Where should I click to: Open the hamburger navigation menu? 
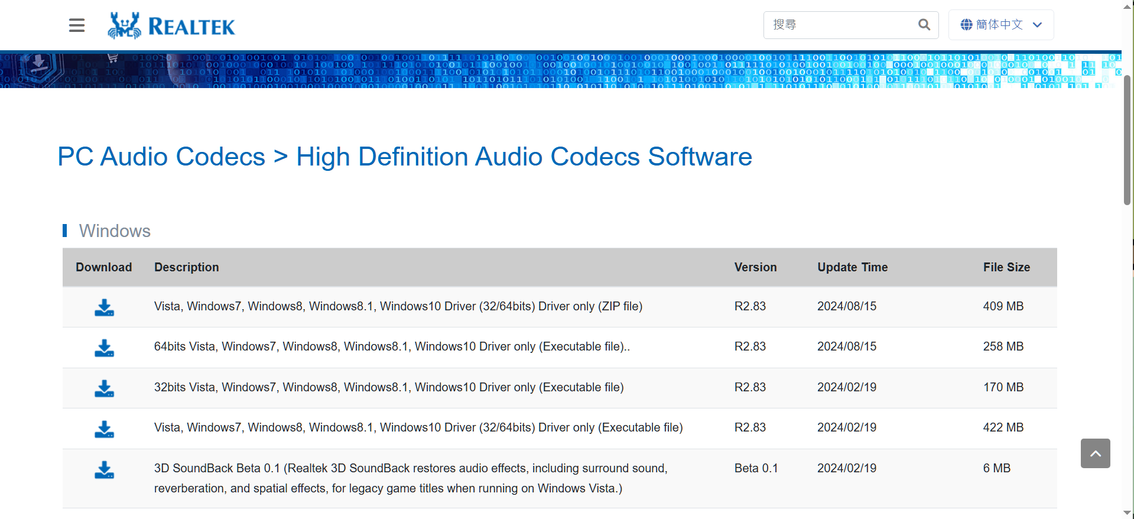(77, 25)
